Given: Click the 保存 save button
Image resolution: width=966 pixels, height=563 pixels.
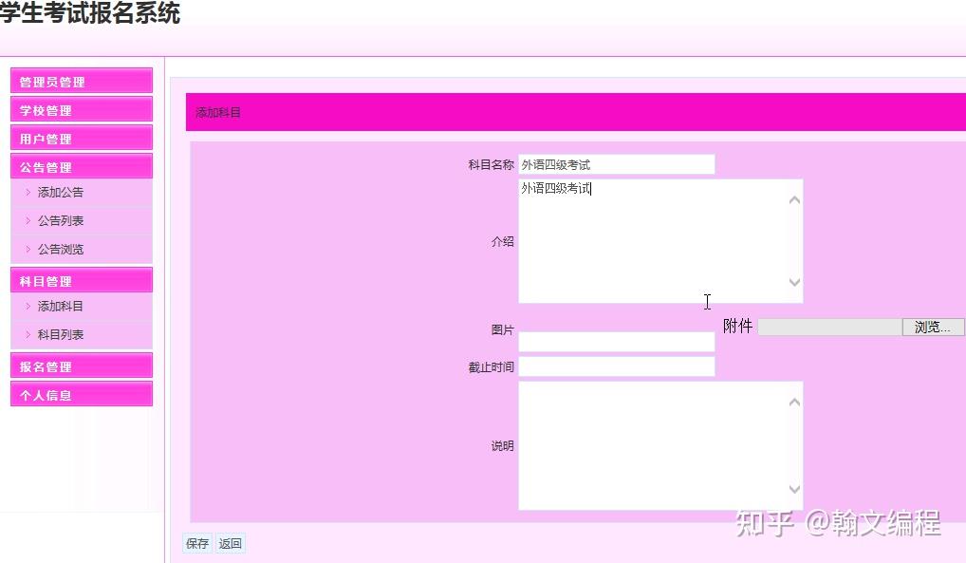Looking at the screenshot, I should pos(196,543).
